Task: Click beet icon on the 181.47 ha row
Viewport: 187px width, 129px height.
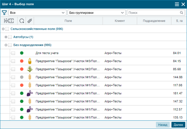Action: click(29, 93)
